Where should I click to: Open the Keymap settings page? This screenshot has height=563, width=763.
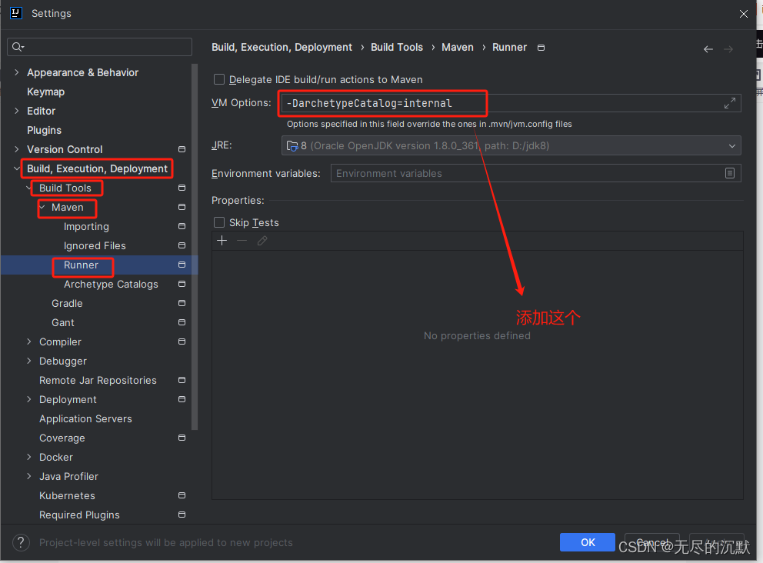(45, 92)
